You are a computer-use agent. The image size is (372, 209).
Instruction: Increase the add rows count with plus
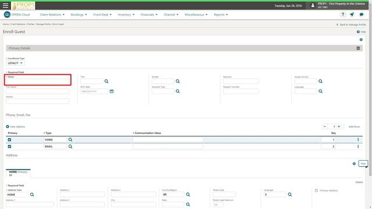(339, 127)
